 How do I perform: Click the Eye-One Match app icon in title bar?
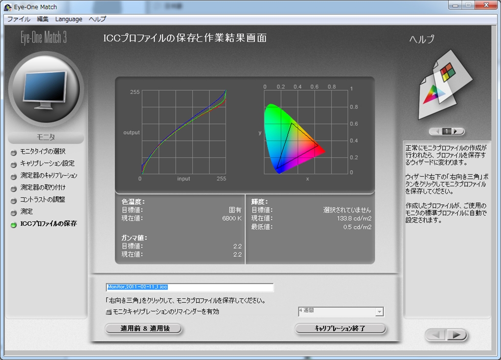click(x=8, y=7)
